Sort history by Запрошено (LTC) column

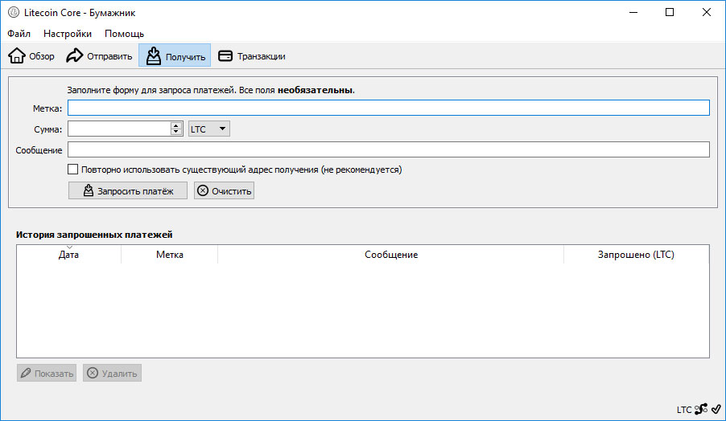pyautogui.click(x=636, y=255)
